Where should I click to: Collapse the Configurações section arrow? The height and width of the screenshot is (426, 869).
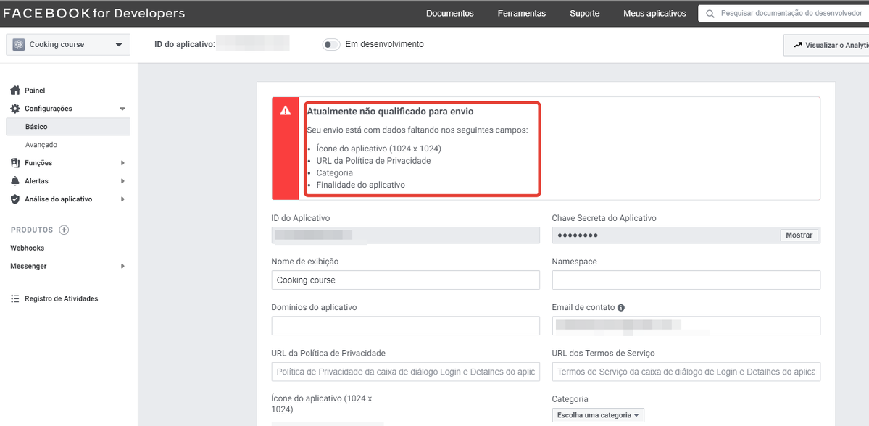(122, 109)
